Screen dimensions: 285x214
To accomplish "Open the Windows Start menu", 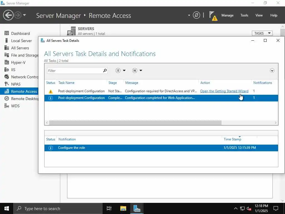I will pyautogui.click(x=7, y=208).
